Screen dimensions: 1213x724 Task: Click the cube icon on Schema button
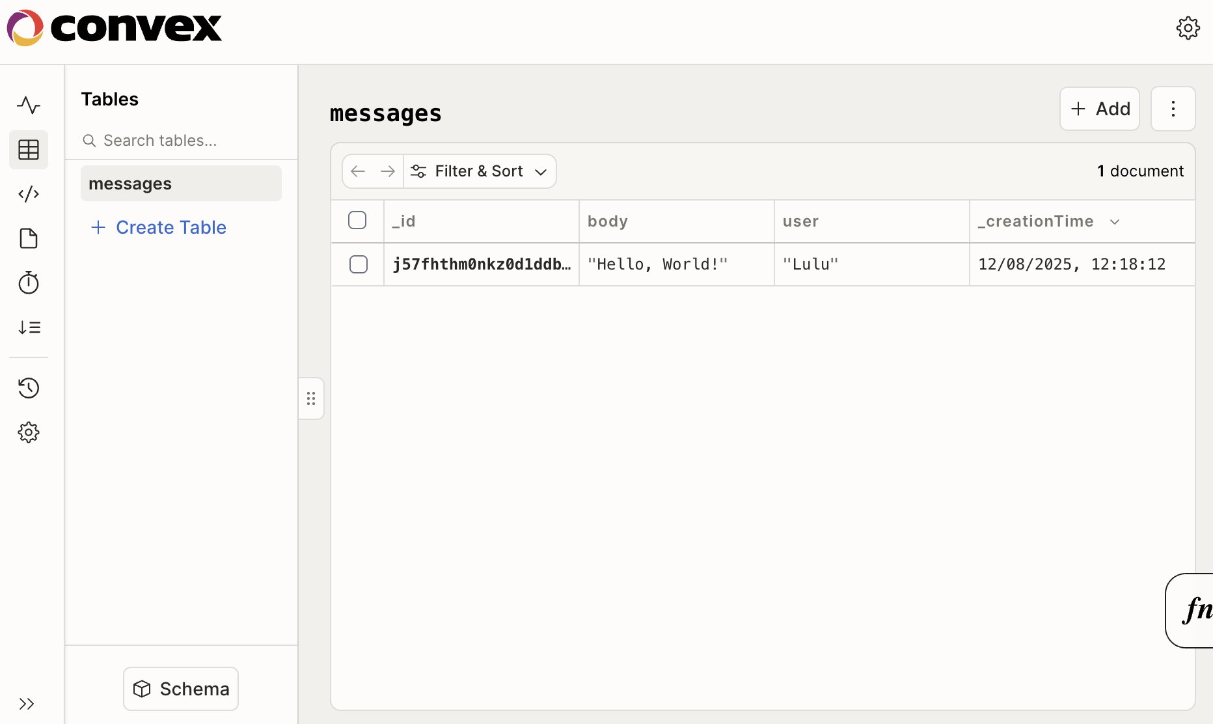pyautogui.click(x=142, y=689)
